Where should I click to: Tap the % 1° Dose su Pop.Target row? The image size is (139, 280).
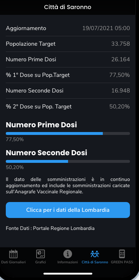pos(68,75)
